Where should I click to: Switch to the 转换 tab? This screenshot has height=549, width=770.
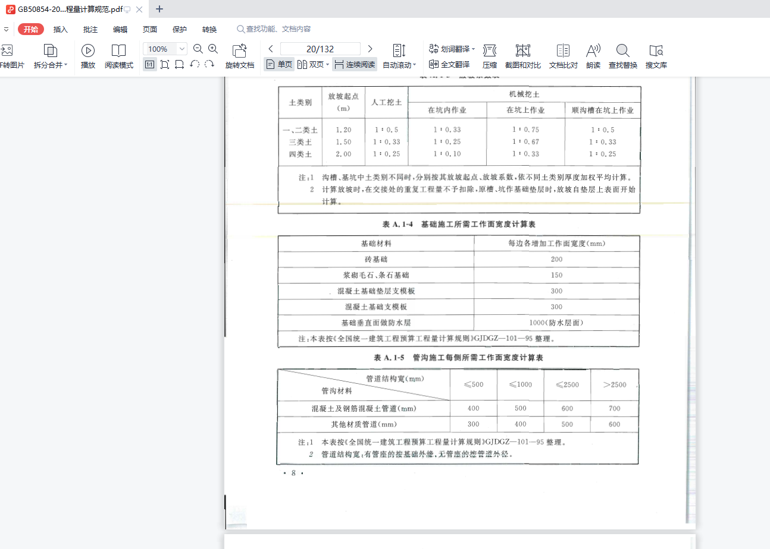point(209,29)
